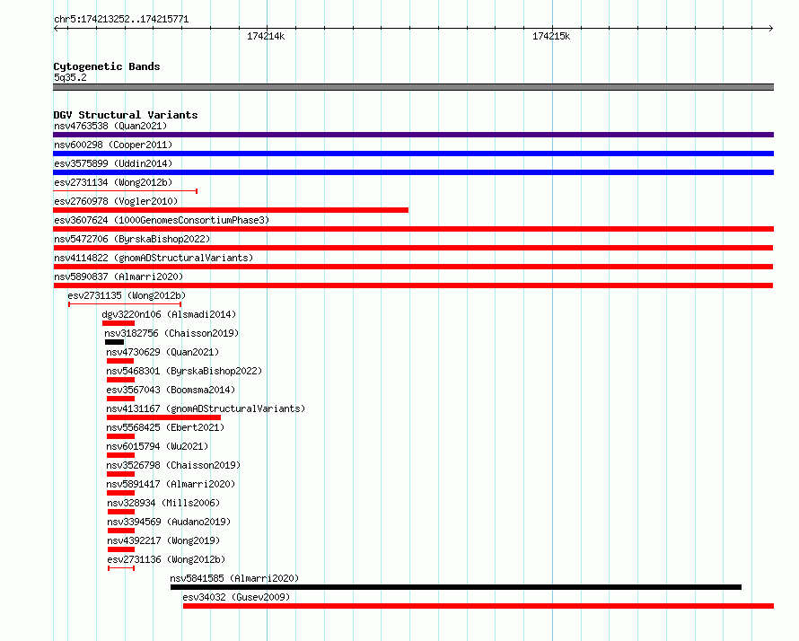The height and width of the screenshot is (641, 799).
Task: Click the red nsv4131167 variant bar
Action: (x=163, y=417)
